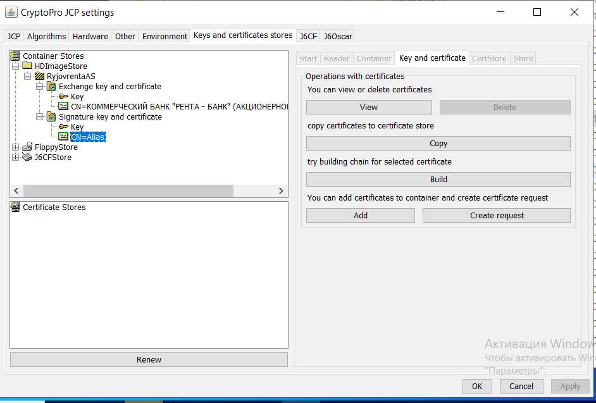Select the RyjovrentaAS label

(71, 77)
